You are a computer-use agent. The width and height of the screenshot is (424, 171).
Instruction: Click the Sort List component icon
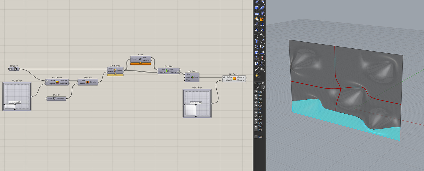pos(167,71)
